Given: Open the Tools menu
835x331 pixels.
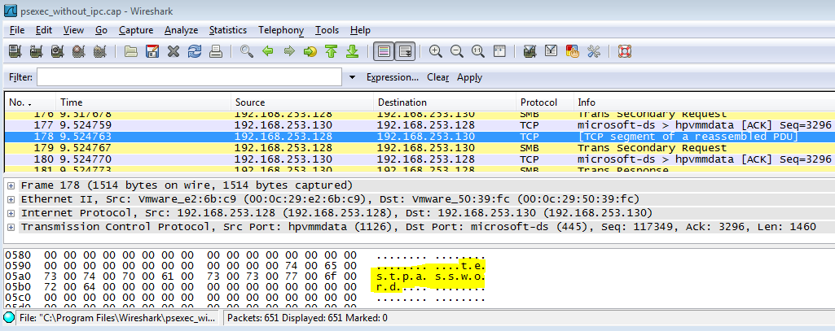Looking at the screenshot, I should (x=327, y=30).
